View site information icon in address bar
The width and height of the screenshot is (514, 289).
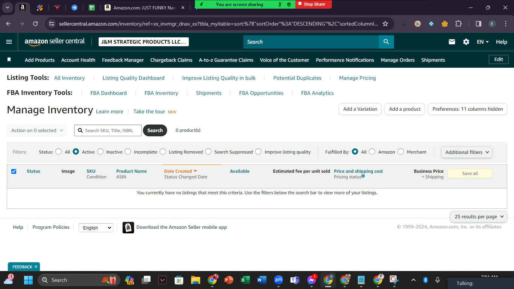tap(52, 24)
